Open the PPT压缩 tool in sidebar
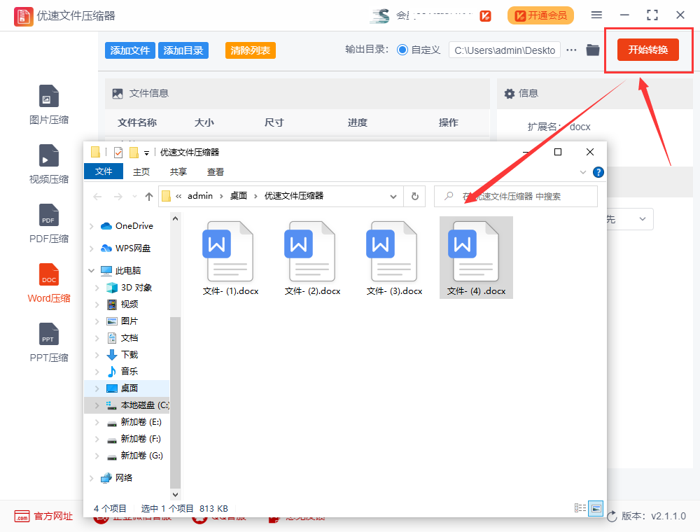 pyautogui.click(x=49, y=342)
